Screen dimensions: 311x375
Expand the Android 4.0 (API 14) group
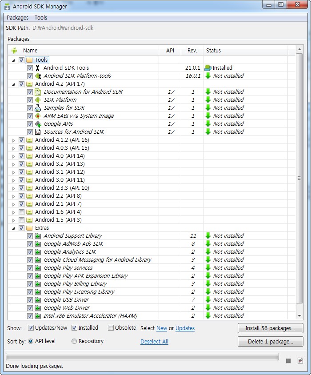[14, 156]
